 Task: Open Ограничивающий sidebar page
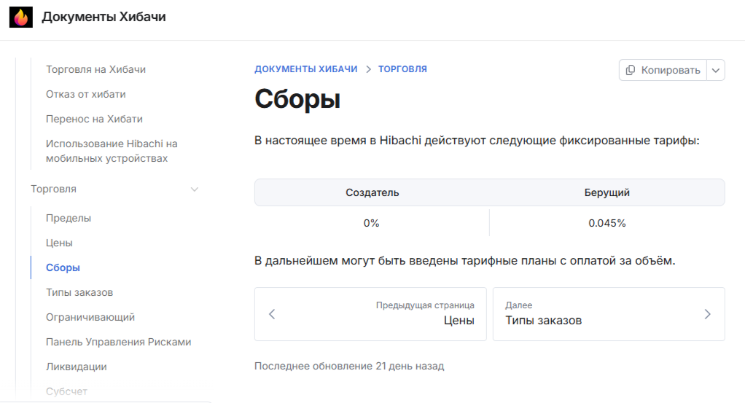coord(90,318)
